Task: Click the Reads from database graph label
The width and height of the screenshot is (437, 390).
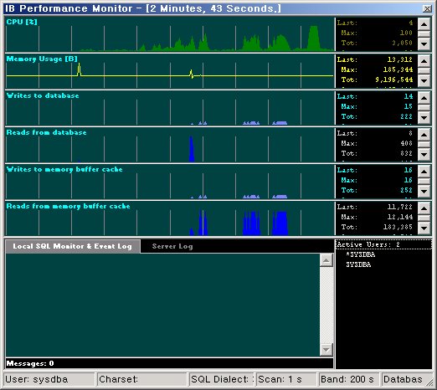Action: click(46, 132)
